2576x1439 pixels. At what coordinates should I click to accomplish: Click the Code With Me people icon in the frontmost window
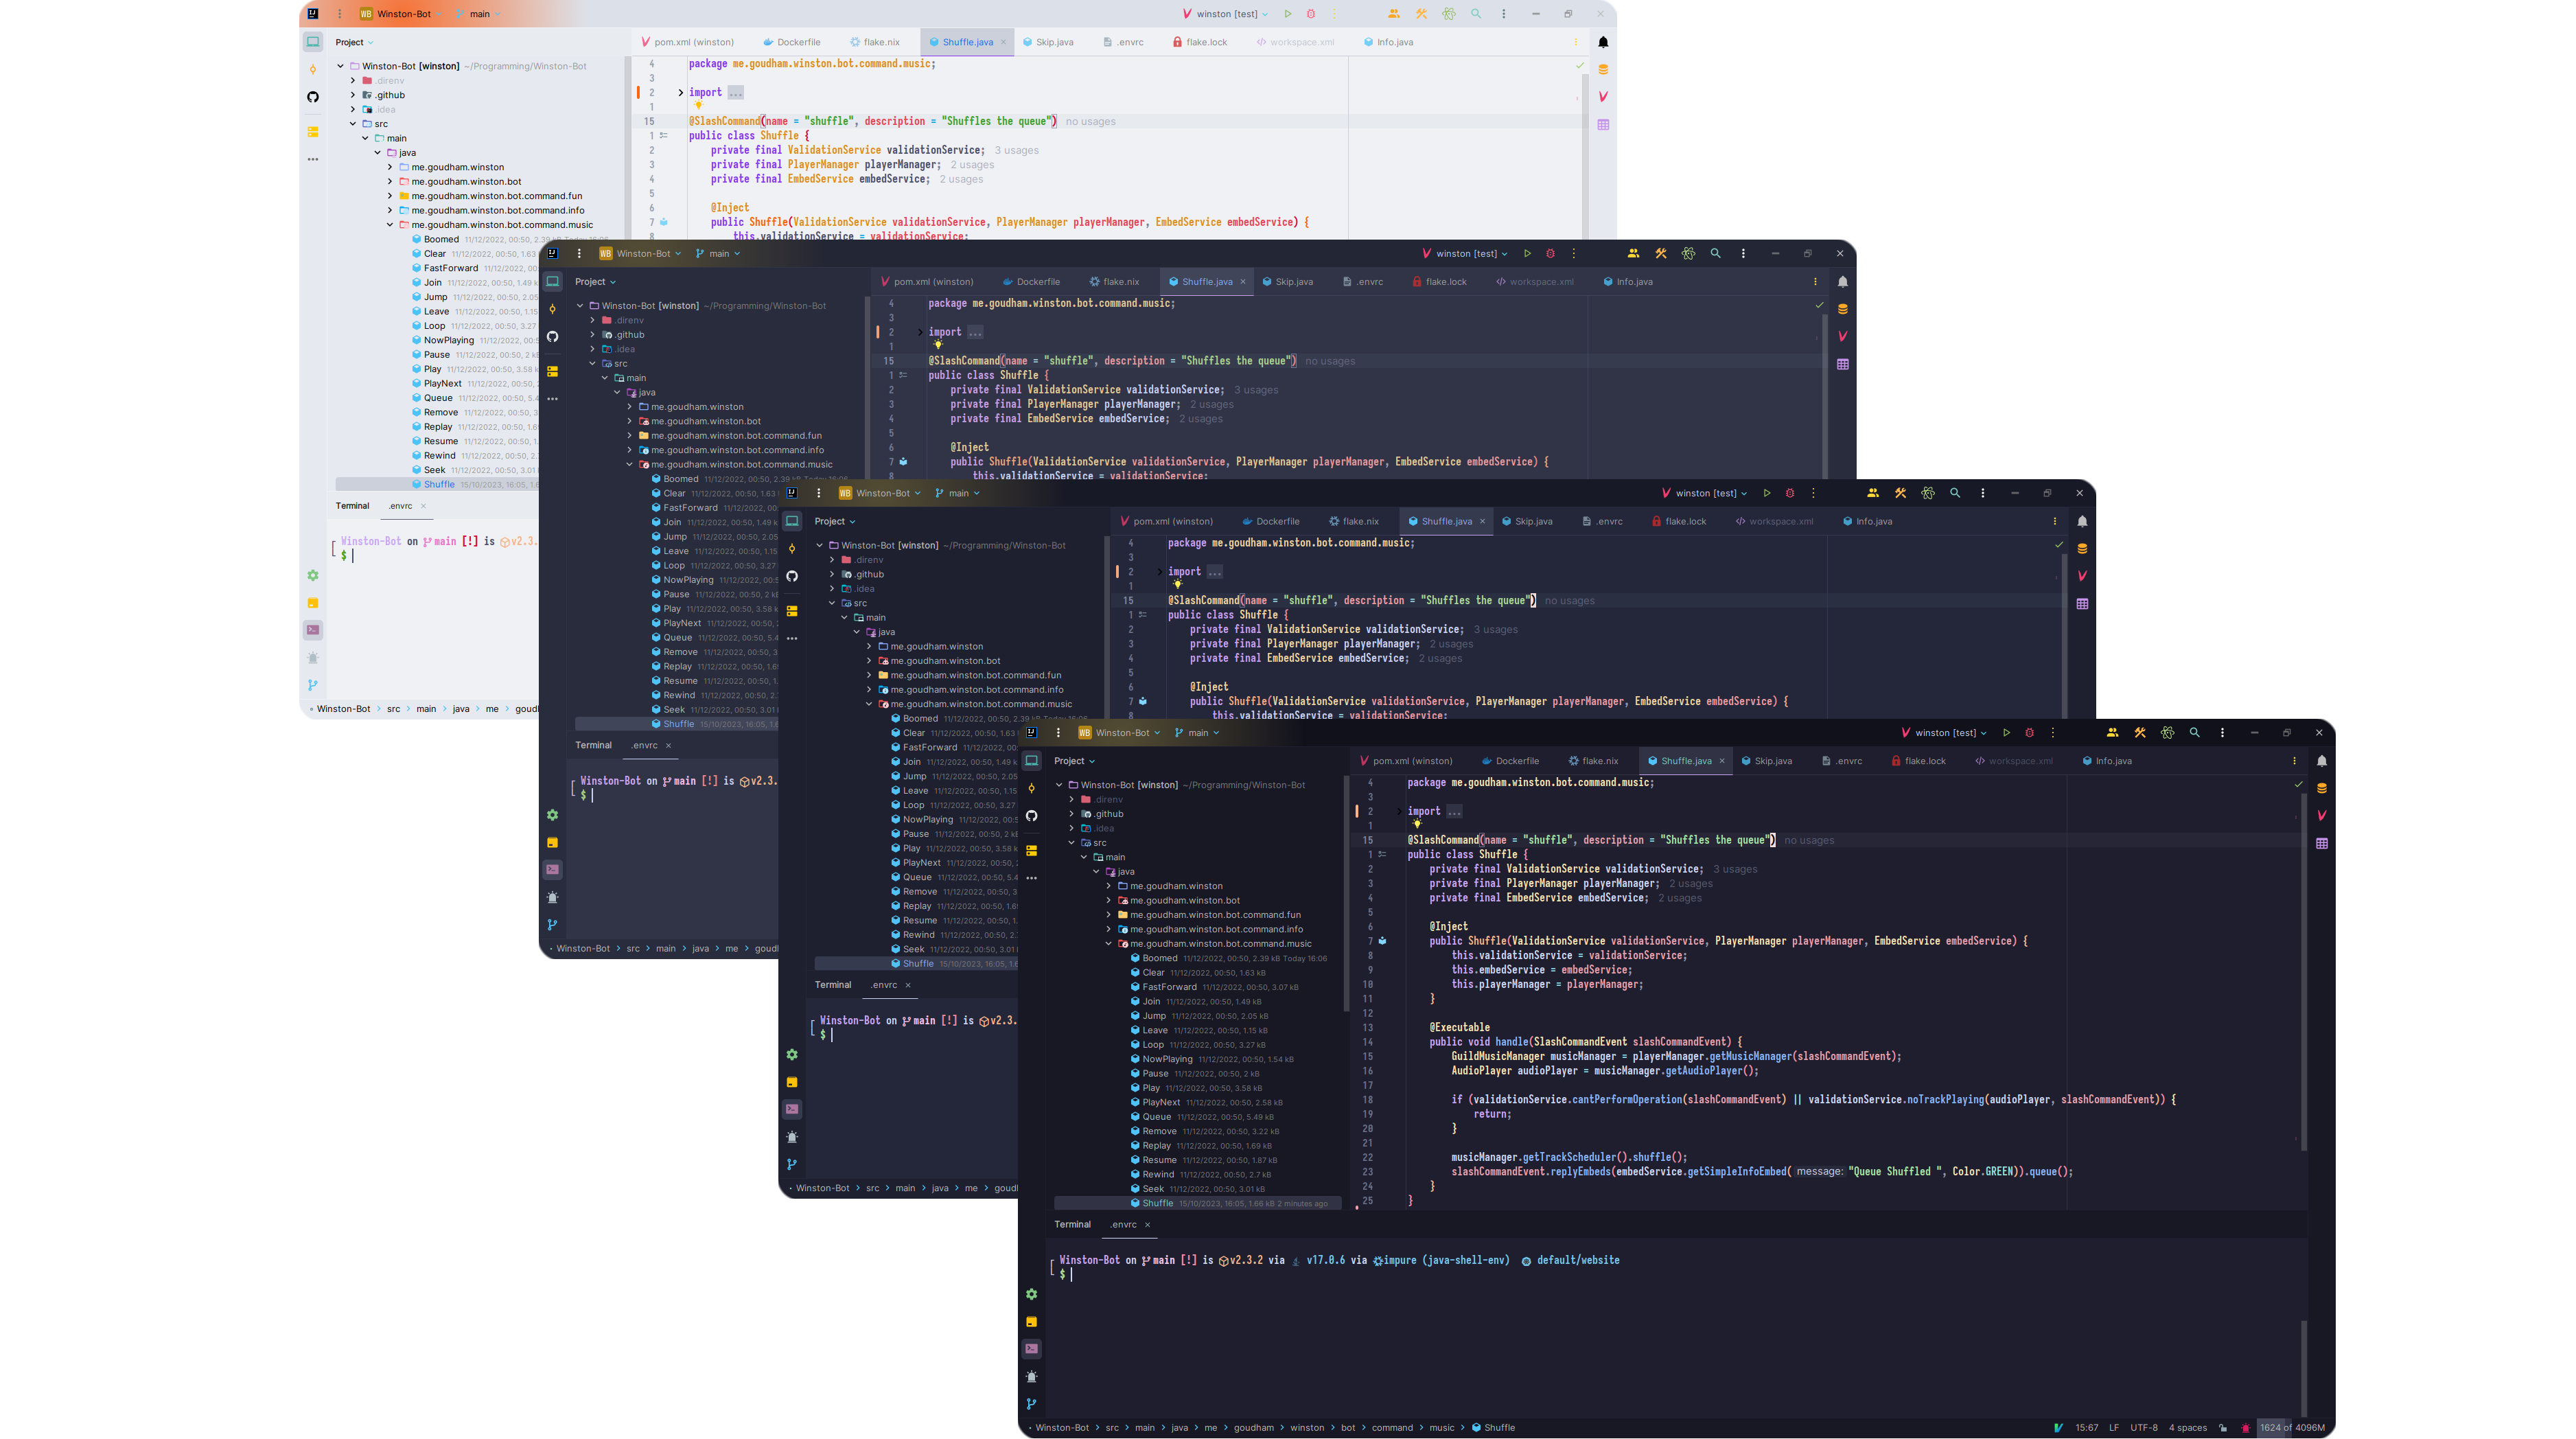(x=2111, y=733)
